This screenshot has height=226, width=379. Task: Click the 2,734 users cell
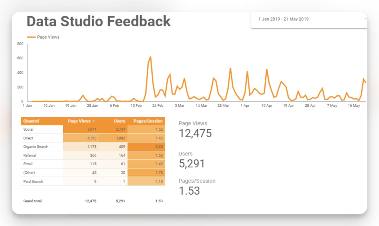click(x=113, y=129)
